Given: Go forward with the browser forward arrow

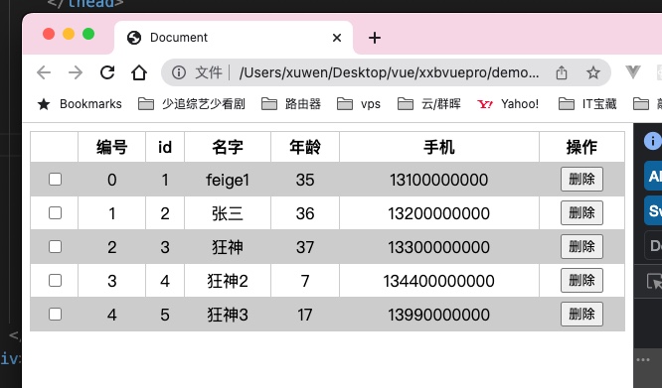Looking at the screenshot, I should coord(76,72).
